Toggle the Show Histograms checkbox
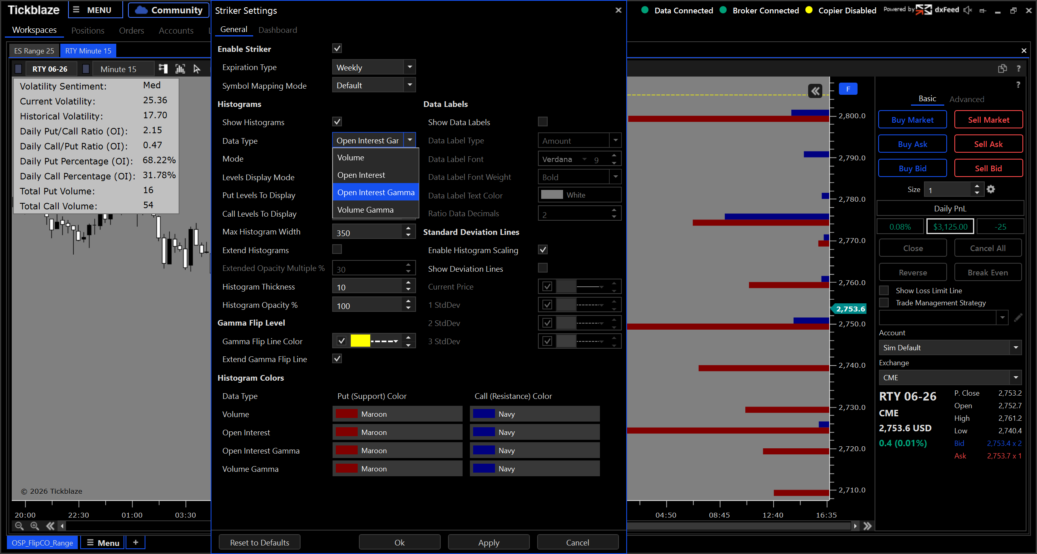Screen dimensions: 1037x554 337,121
